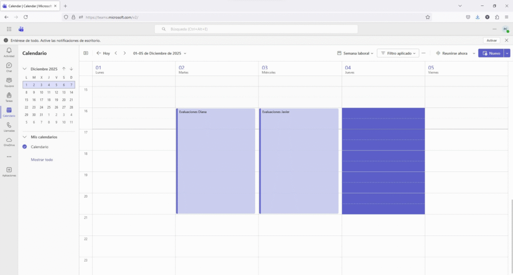Open Tareas in the left rail
The width and height of the screenshot is (513, 275).
[x=9, y=97]
